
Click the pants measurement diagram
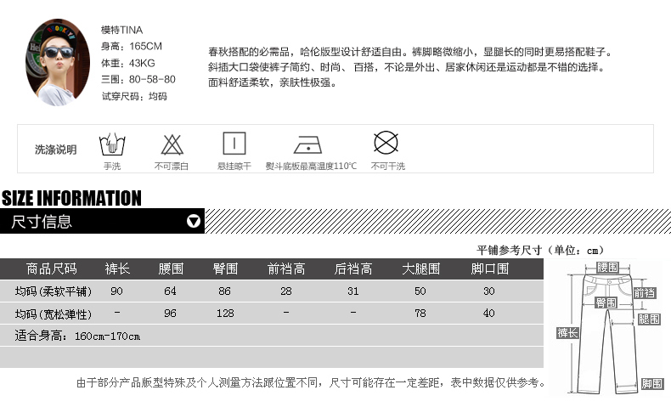click(606, 327)
